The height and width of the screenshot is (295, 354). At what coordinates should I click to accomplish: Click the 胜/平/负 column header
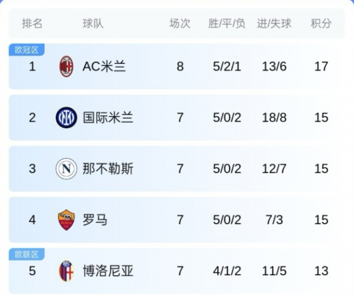click(227, 24)
